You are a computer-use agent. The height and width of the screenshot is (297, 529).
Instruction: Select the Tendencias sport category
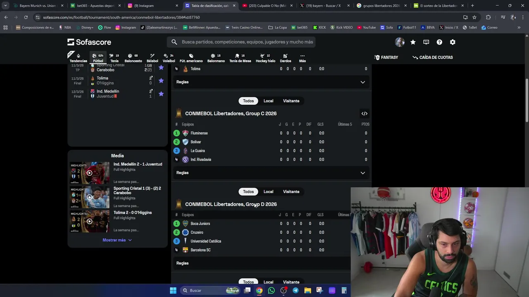(x=78, y=58)
